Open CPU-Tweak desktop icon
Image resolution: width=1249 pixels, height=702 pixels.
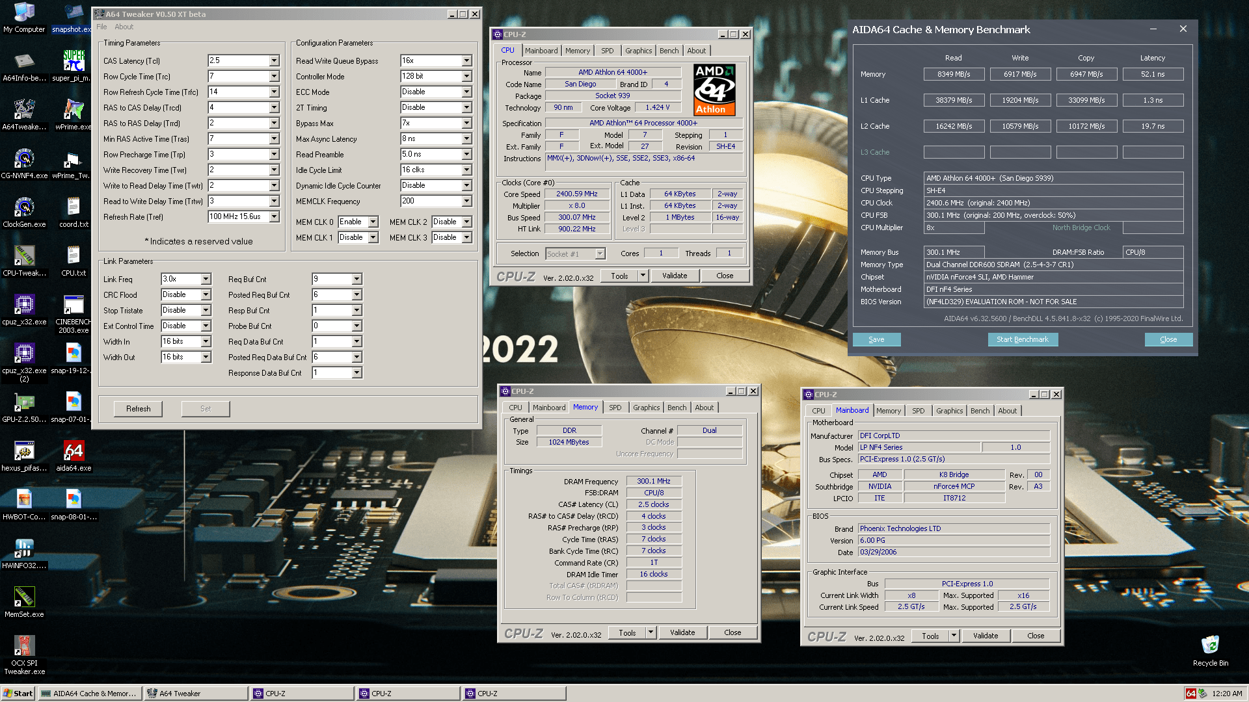24,261
